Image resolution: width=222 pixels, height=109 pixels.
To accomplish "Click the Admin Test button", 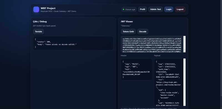I will click(x=155, y=9).
